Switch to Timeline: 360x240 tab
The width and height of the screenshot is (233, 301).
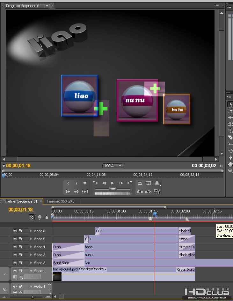click(61, 201)
